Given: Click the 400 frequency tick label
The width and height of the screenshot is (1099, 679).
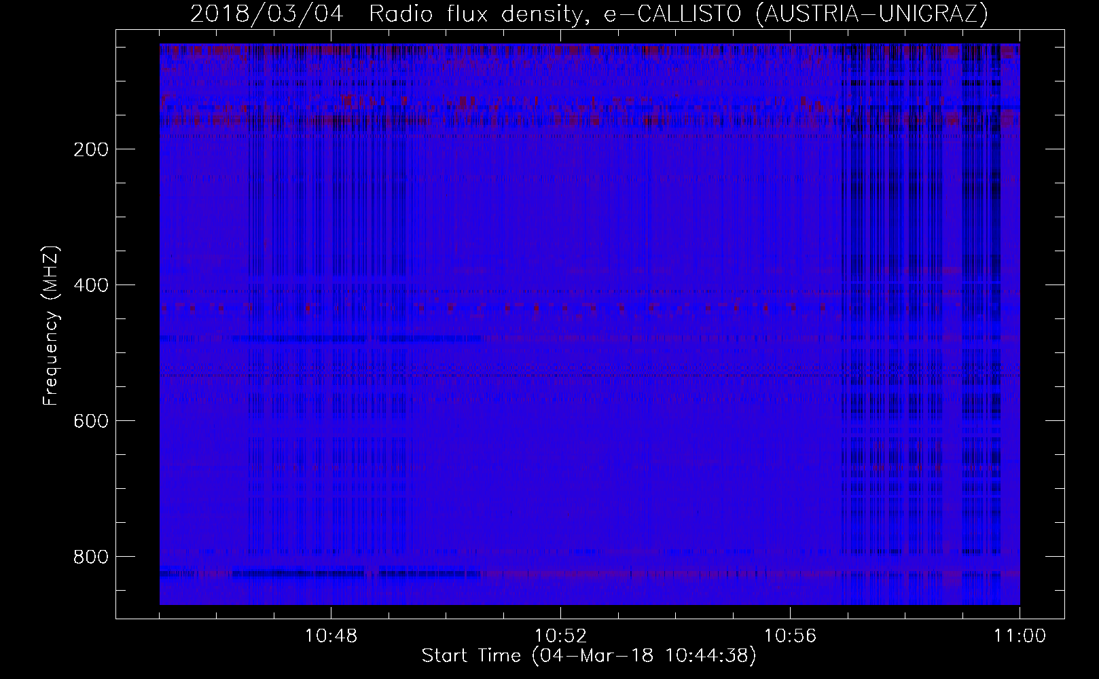Looking at the screenshot, I should pyautogui.click(x=90, y=285).
